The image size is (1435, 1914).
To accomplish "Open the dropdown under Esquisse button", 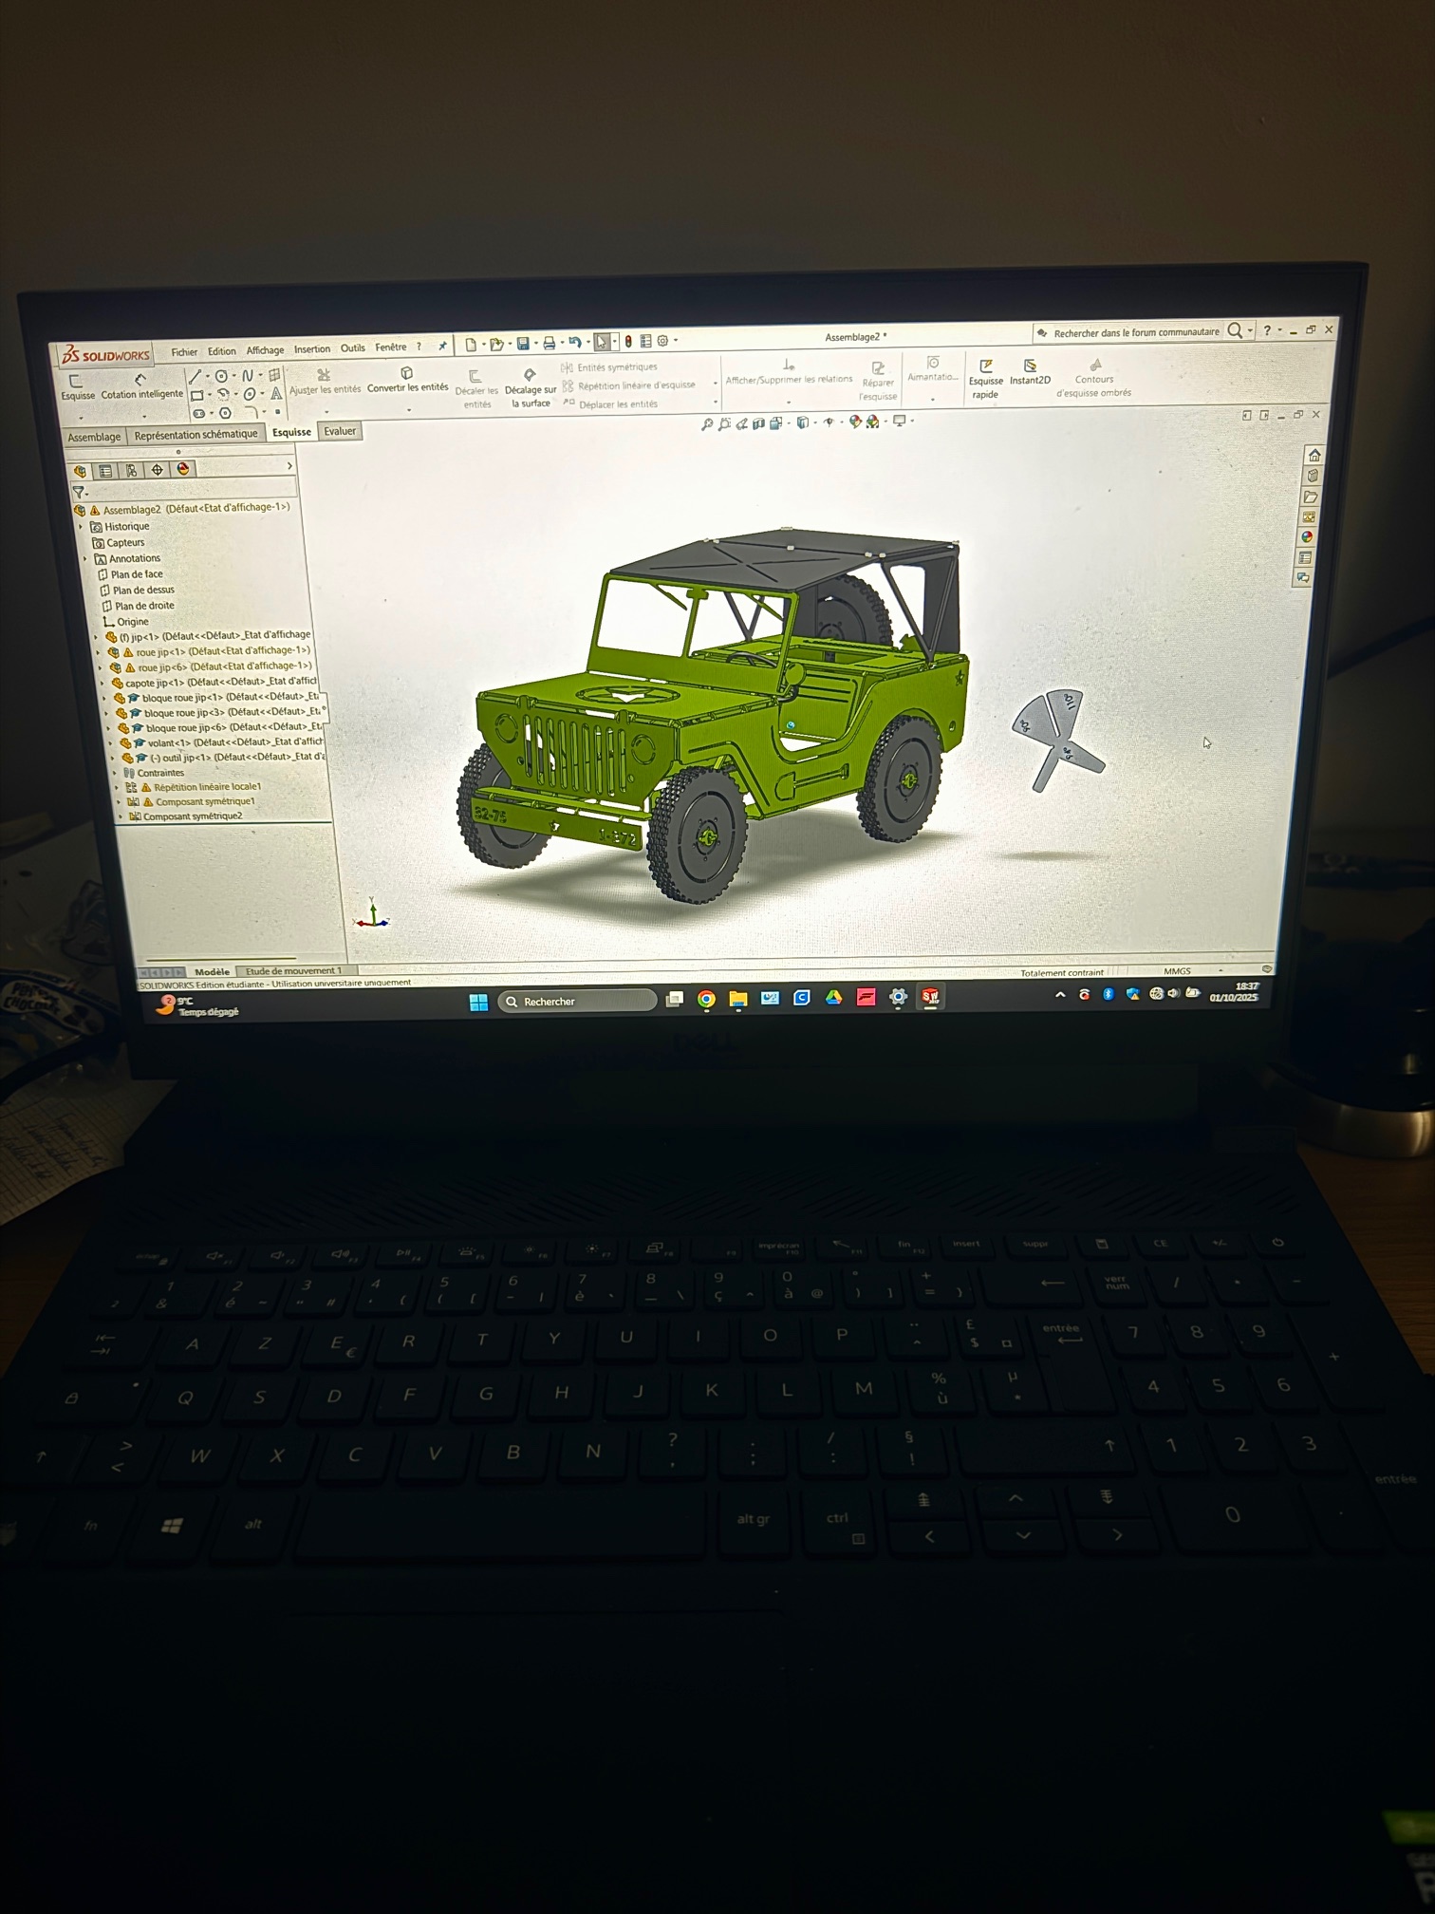I will point(81,418).
